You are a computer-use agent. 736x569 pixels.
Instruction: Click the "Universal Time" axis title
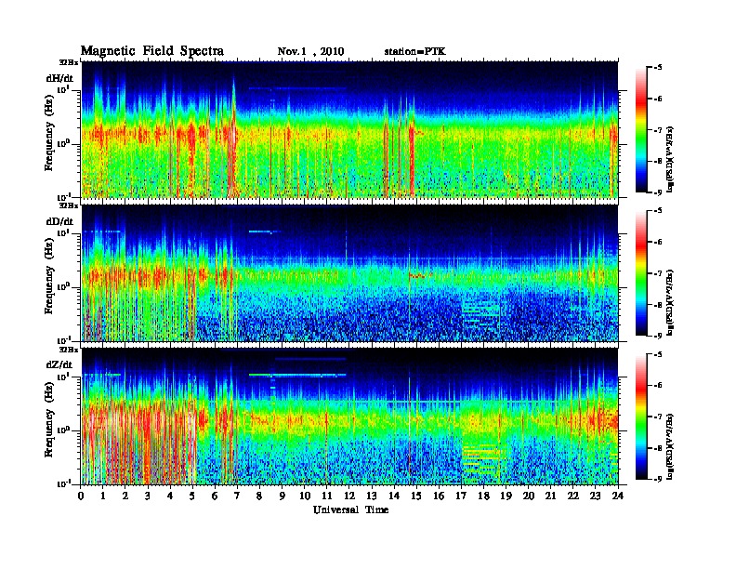[x=350, y=509]
